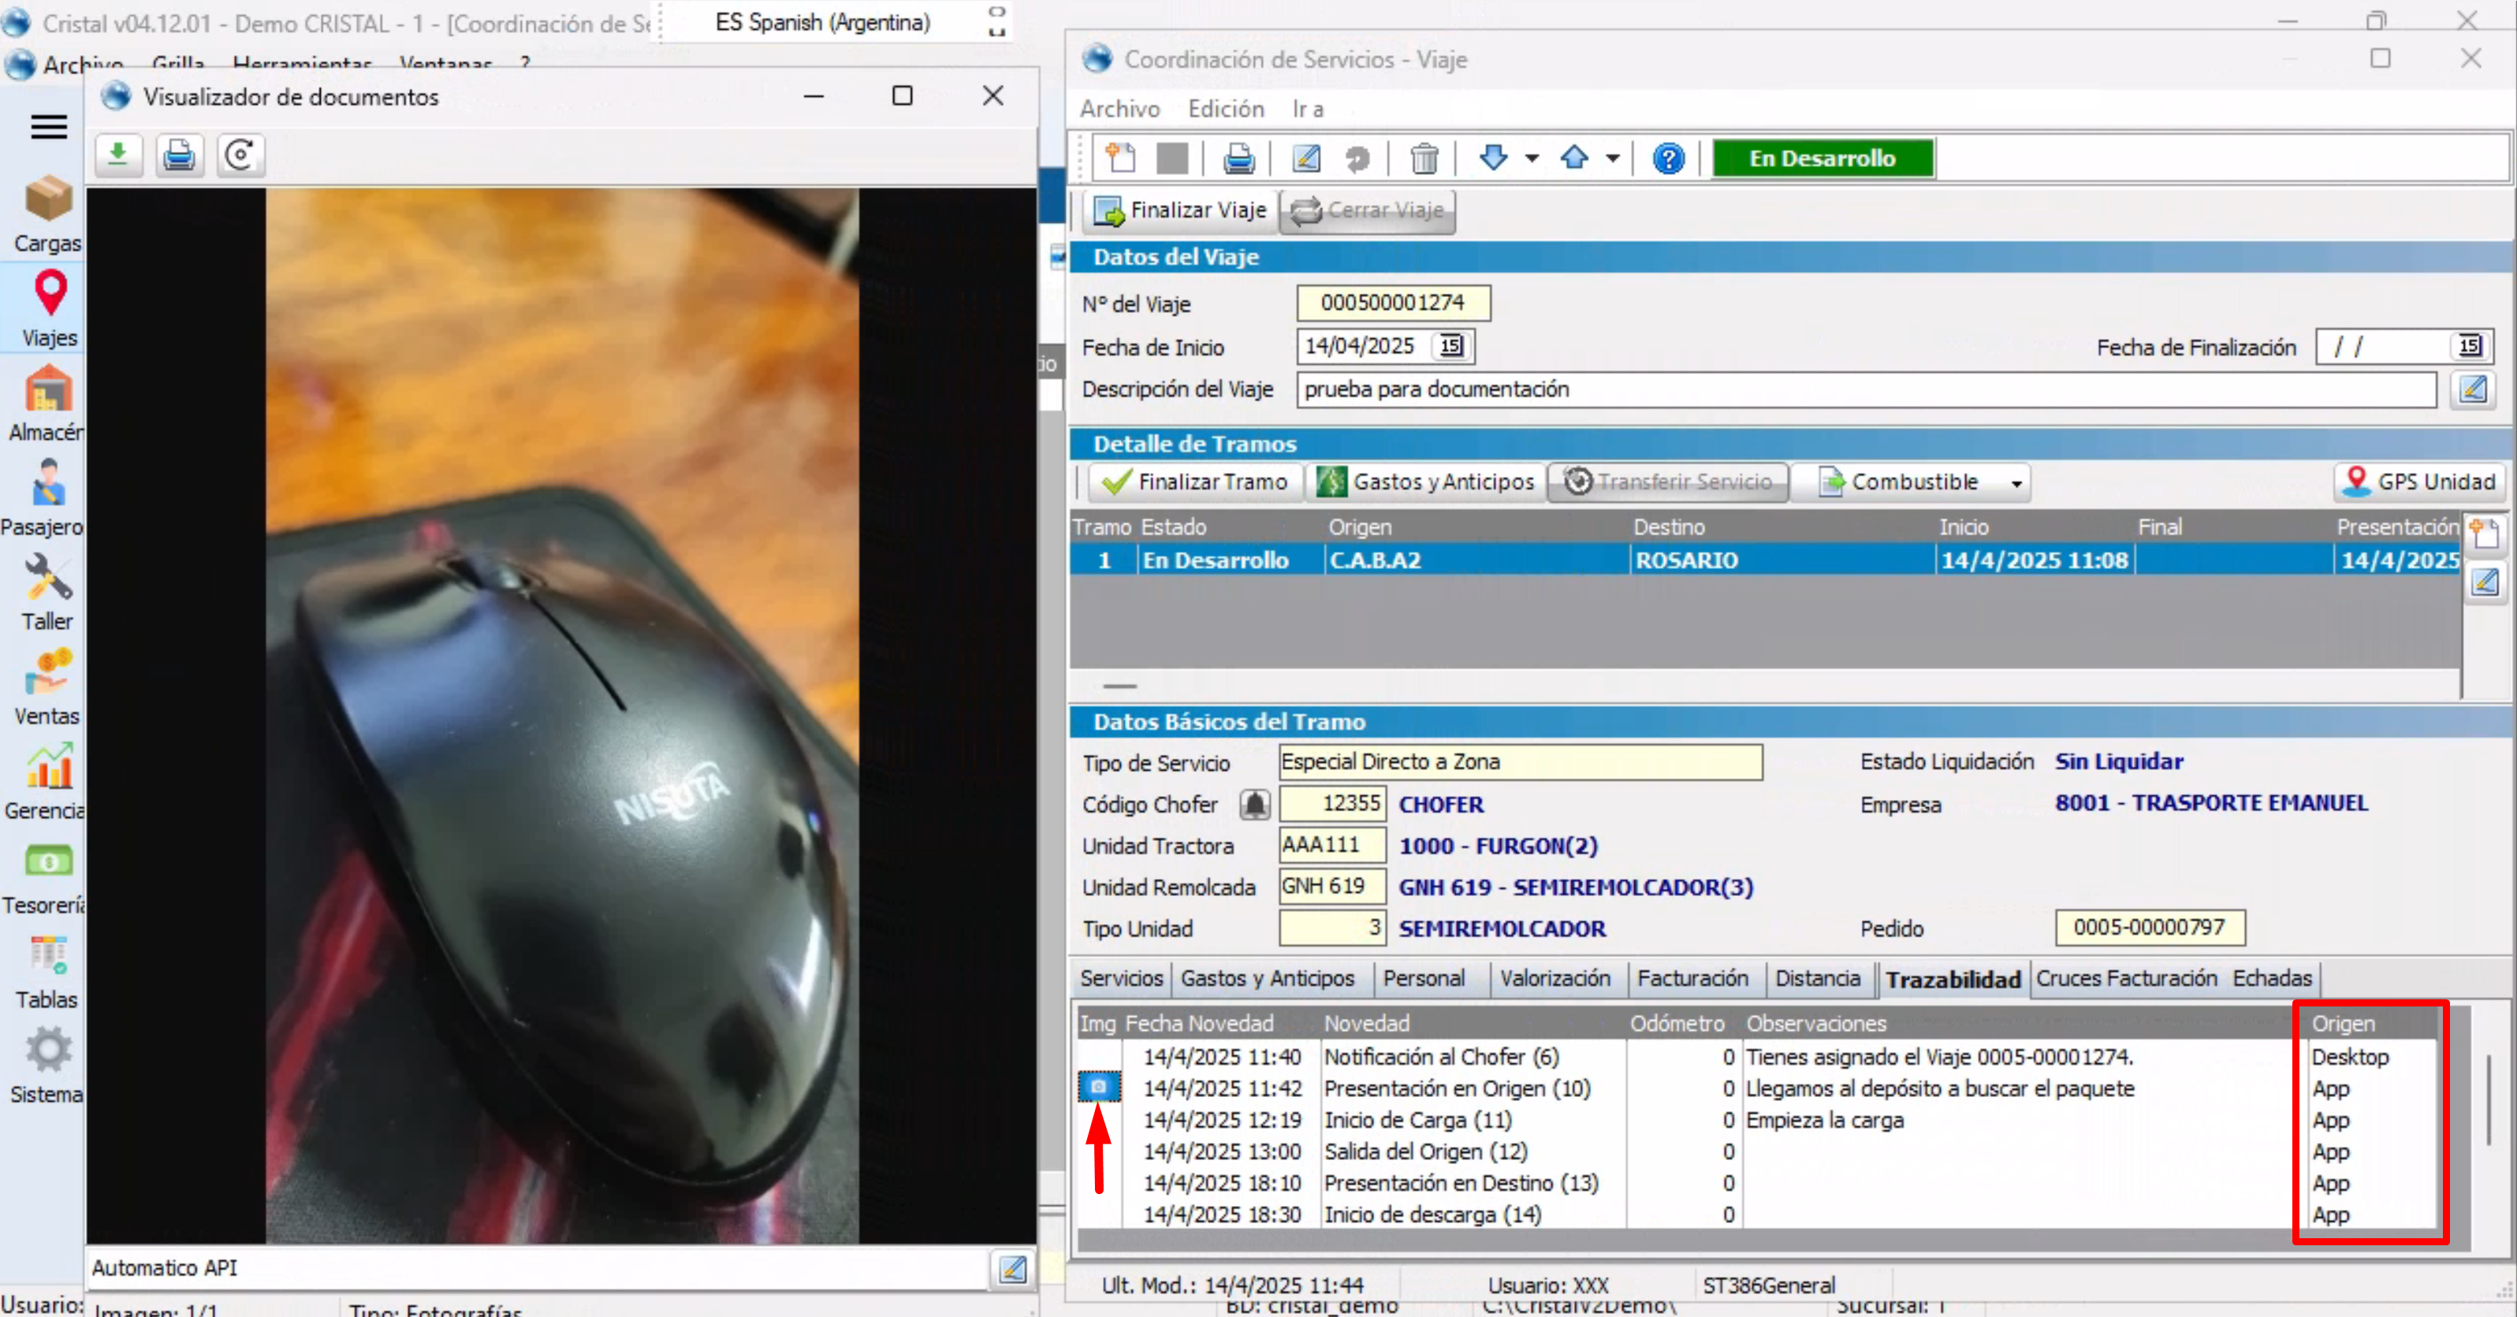Click the Descripción del Viaje text field
The image size is (2517, 1317).
[1864, 389]
